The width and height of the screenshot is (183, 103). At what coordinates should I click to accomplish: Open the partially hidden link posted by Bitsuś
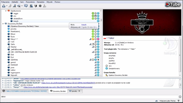pos(50,79)
